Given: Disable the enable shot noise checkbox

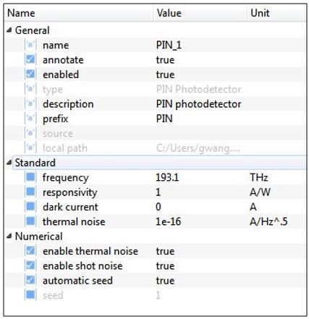Looking at the screenshot, I should point(30,265).
